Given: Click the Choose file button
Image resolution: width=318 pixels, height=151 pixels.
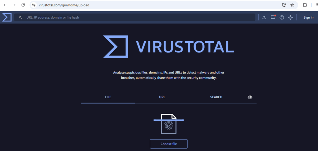Looking at the screenshot, I should (169, 144).
